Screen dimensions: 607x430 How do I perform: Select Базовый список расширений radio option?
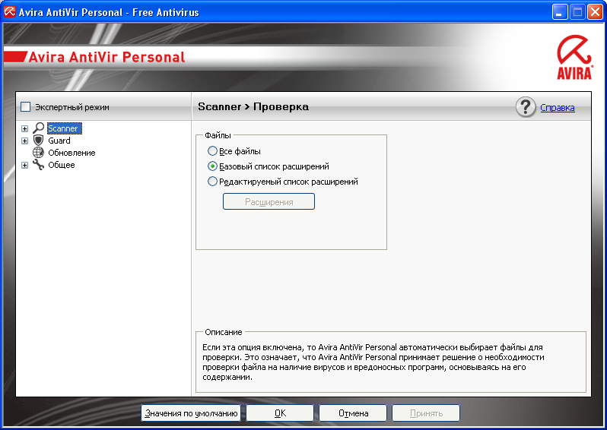click(212, 166)
